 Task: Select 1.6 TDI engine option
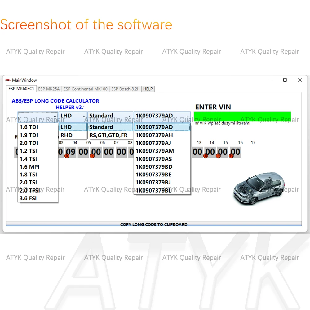(38, 127)
